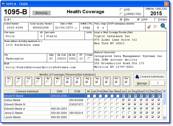Viewport: 173px width, 126px height.
Task: Check the CORRECTED checkbox
Action: pyautogui.click(x=121, y=14)
